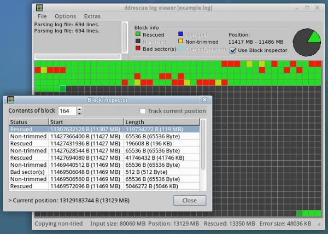328x234 pixels.
Task: Click the Contents of block number field
Action: tap(66, 111)
